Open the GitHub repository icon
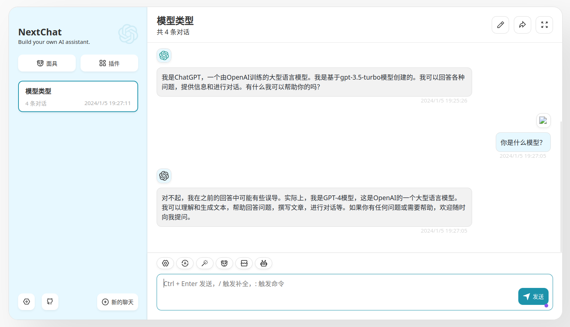The width and height of the screenshot is (570, 327). [50, 302]
